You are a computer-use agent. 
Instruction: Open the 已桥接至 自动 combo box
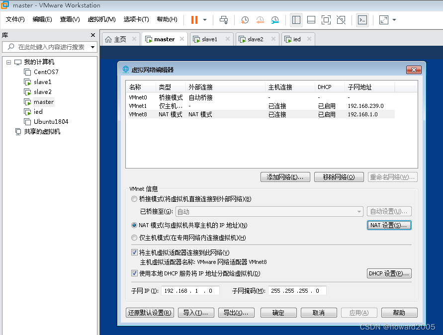pyautogui.click(x=269, y=212)
